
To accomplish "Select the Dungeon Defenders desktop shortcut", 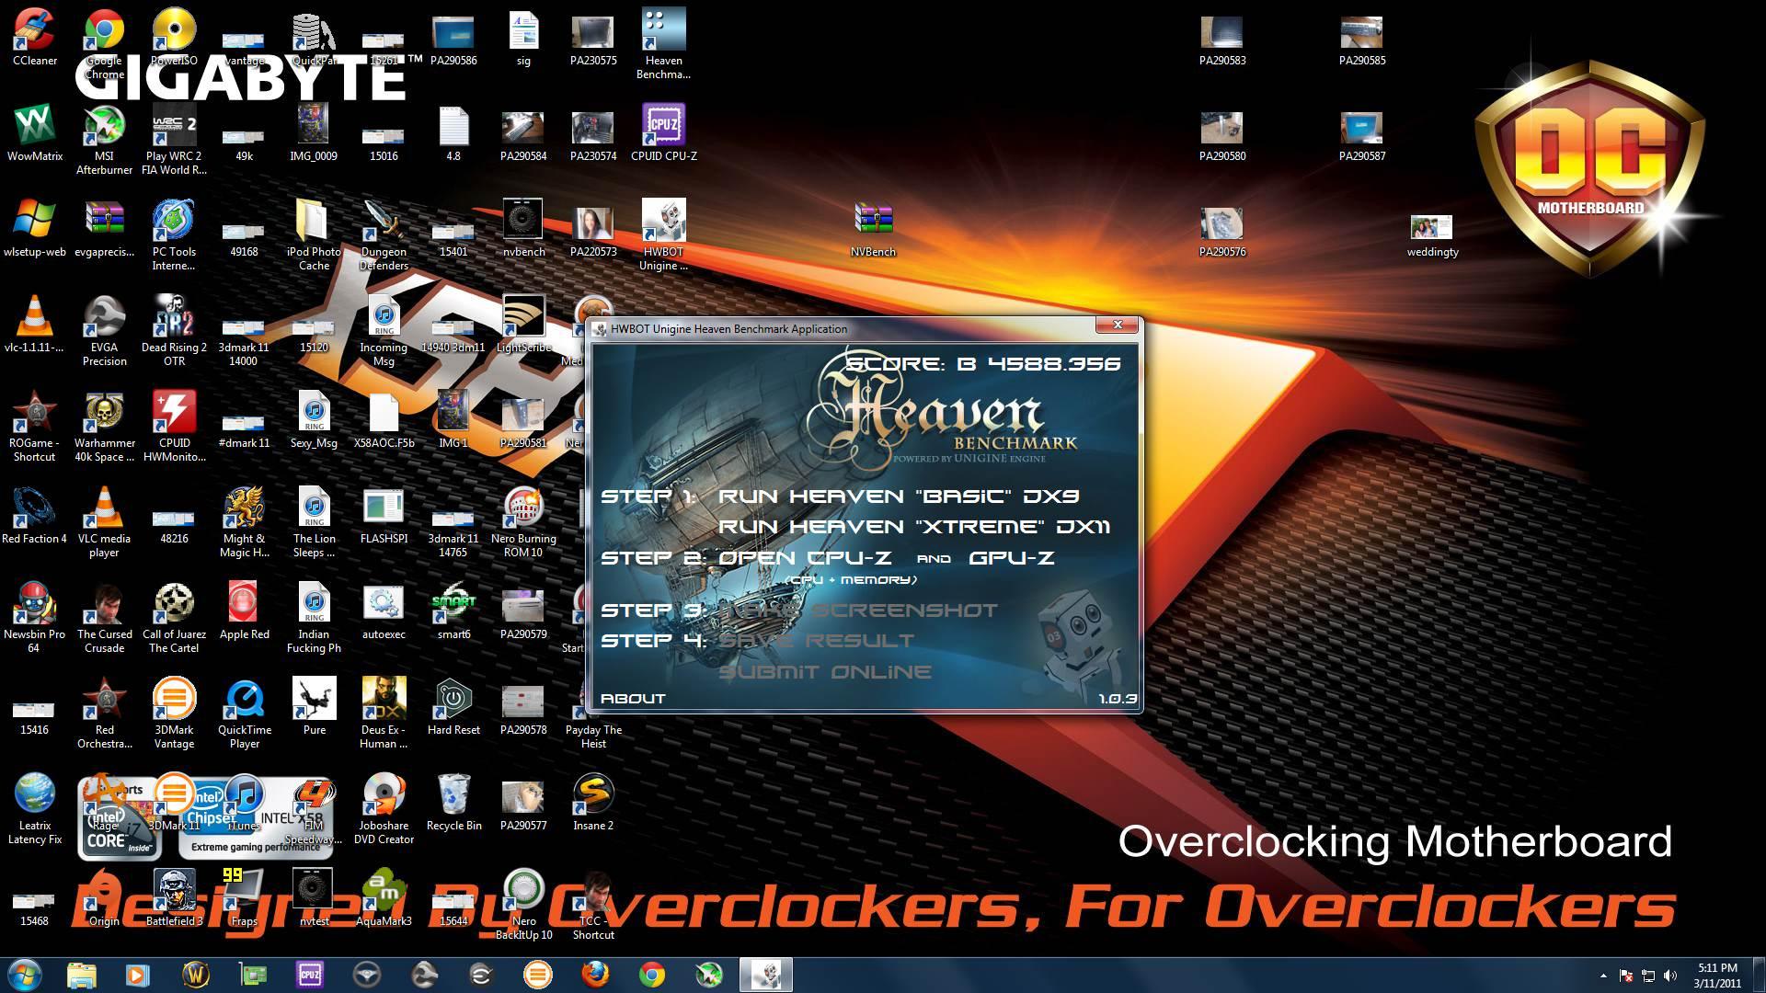I will click(384, 235).
